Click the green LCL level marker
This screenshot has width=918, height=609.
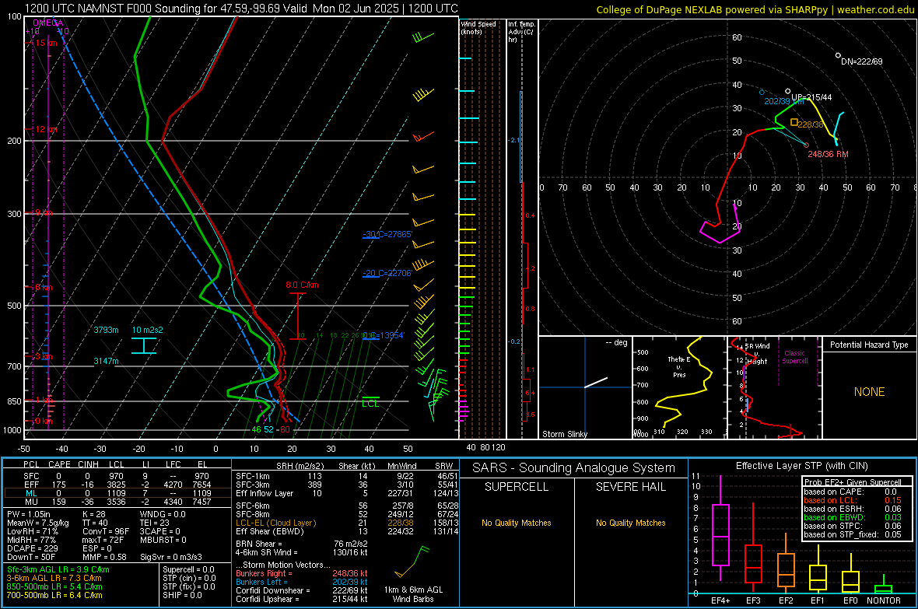point(370,398)
